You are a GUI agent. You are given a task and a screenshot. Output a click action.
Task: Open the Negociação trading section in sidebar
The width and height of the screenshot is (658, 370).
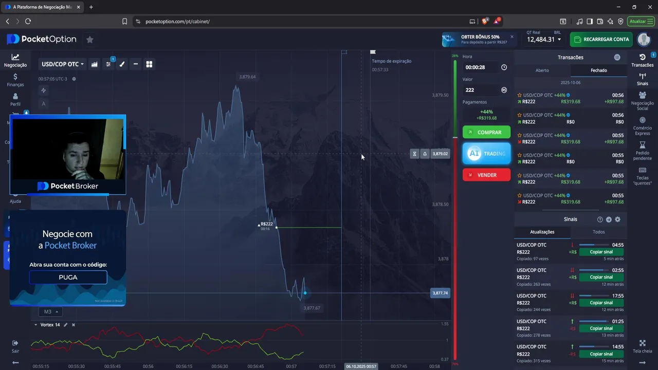(x=15, y=61)
